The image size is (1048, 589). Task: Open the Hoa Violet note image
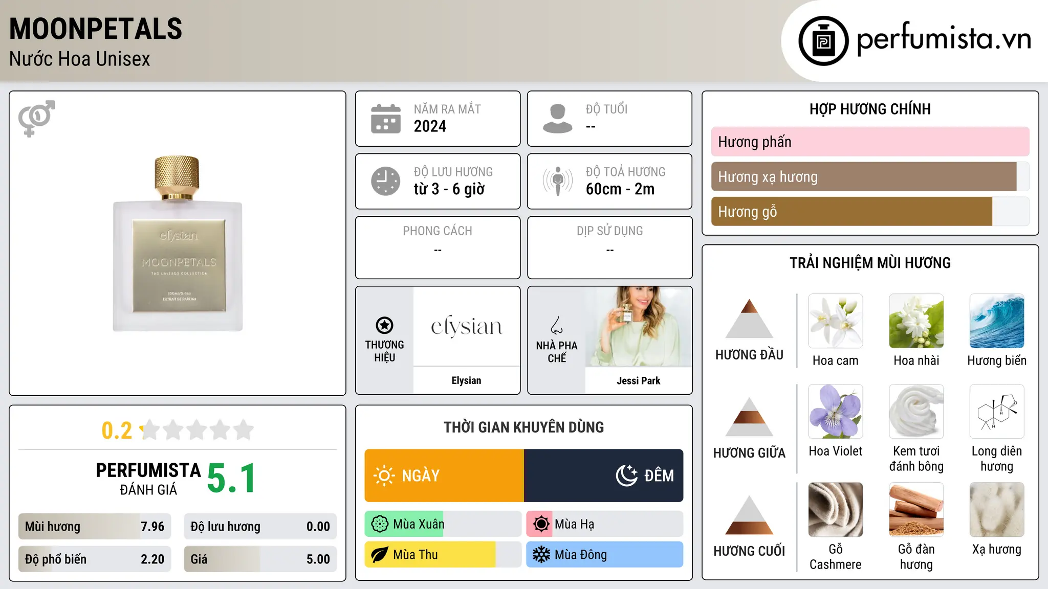[x=836, y=412]
